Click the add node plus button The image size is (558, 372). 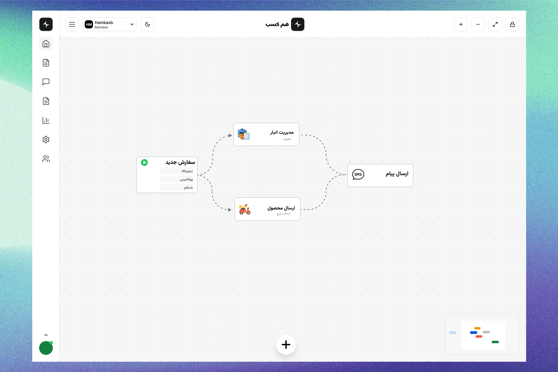pyautogui.click(x=286, y=345)
